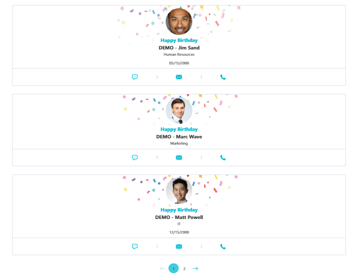The image size is (353, 278).
Task: Open Matt Powell's profile photo
Action: [x=179, y=191]
